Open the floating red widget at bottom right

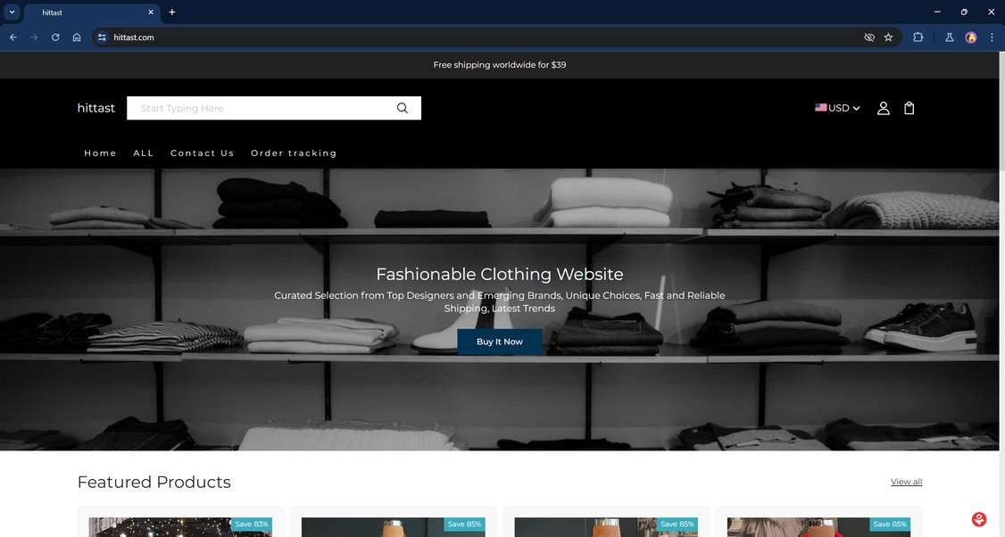pyautogui.click(x=978, y=518)
